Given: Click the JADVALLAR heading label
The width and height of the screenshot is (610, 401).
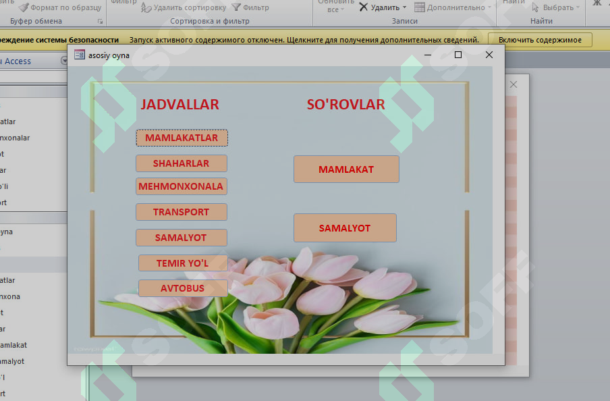Looking at the screenshot, I should click(179, 105).
